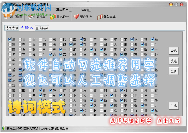This screenshot has height=133, width=188.
Task: Uncheck the 遂 checkbox
Action: pyautogui.click(x=40, y=95)
